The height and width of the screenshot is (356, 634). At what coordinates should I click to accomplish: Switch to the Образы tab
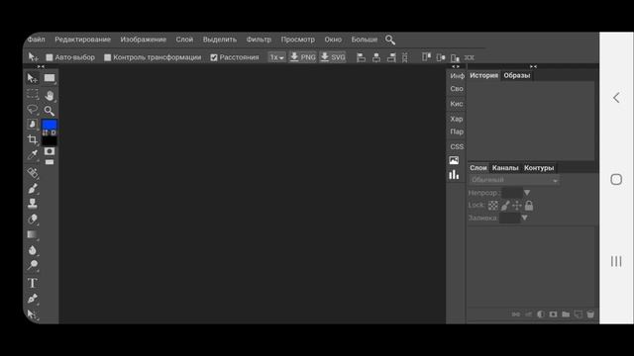point(517,75)
